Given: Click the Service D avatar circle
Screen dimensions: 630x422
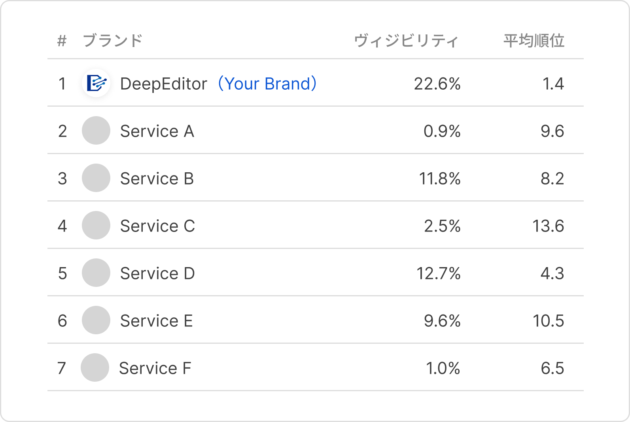Looking at the screenshot, I should 96,273.
